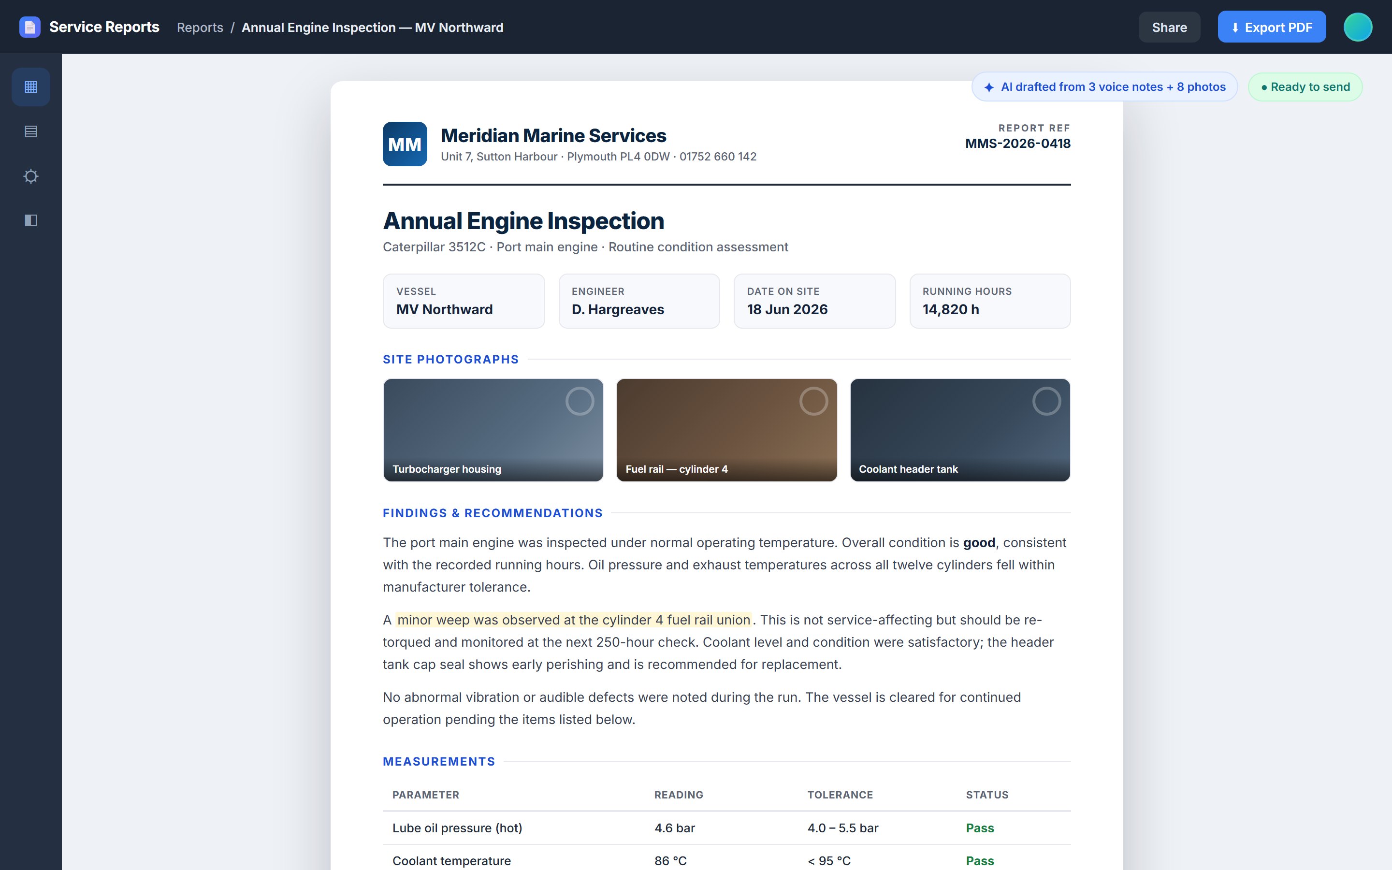Open the list view sidebar icon
This screenshot has width=1392, height=870.
[x=31, y=131]
